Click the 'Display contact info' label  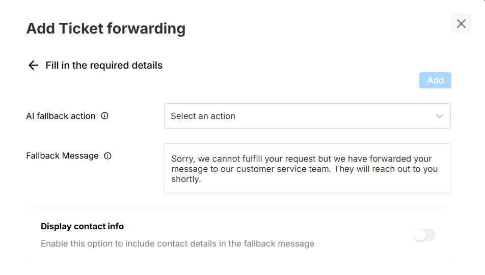pos(82,226)
